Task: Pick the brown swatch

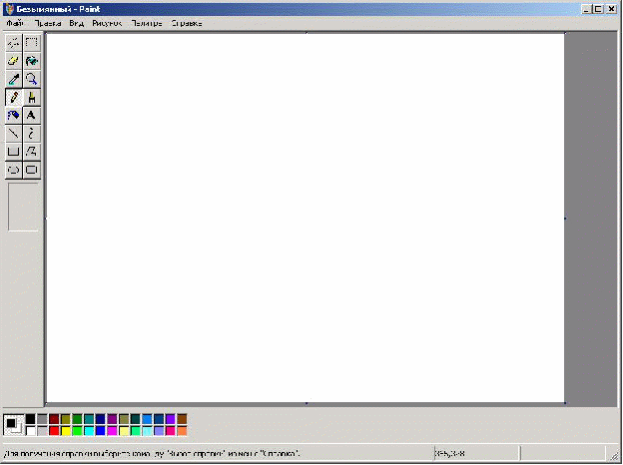Action: pos(182,419)
